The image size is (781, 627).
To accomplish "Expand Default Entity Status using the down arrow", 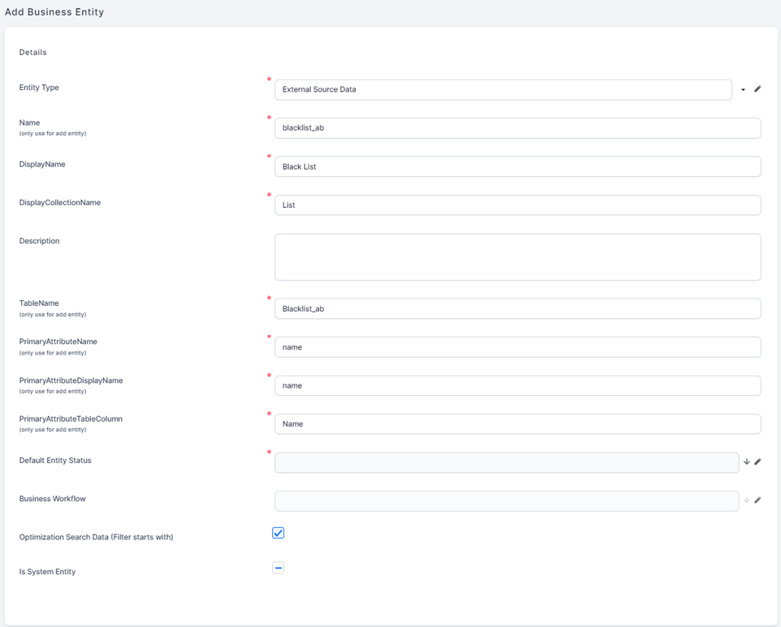I will click(x=747, y=462).
